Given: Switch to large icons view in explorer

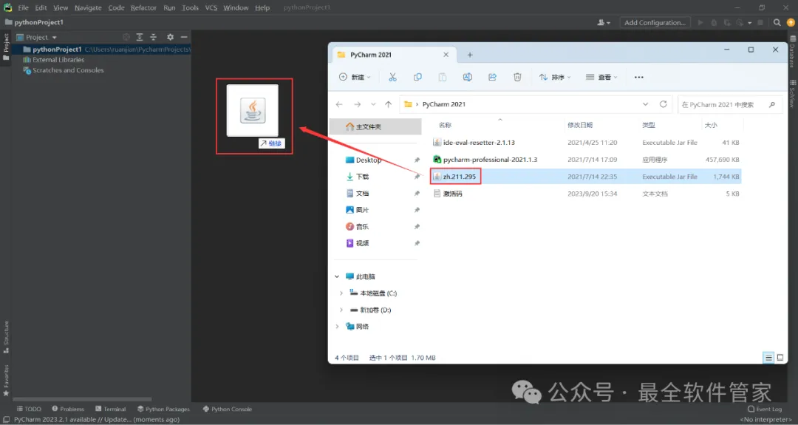Looking at the screenshot, I should [780, 358].
